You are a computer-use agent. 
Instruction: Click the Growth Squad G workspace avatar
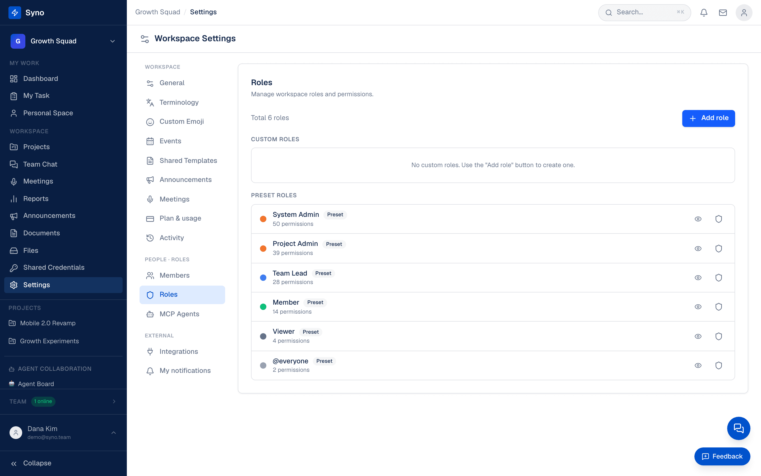(x=18, y=41)
